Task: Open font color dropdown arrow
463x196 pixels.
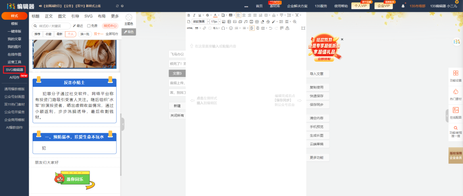Action: point(219,15)
